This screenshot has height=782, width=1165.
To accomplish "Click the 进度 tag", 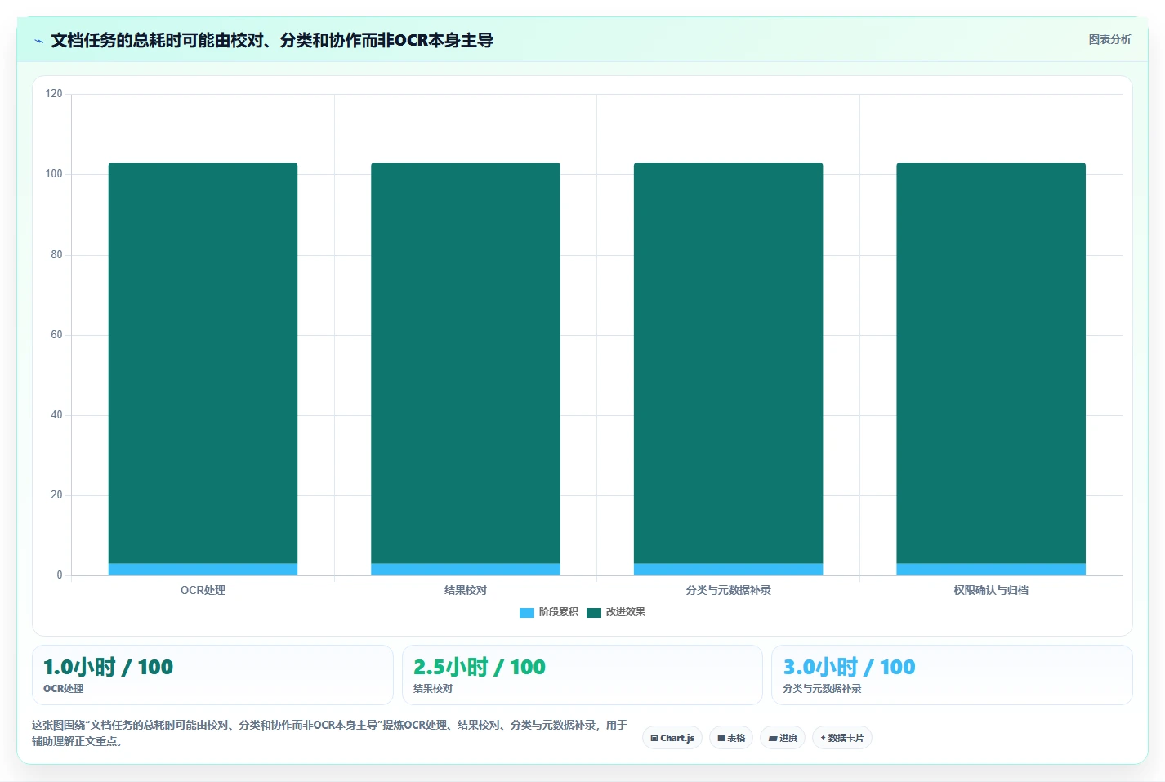I will pos(783,738).
